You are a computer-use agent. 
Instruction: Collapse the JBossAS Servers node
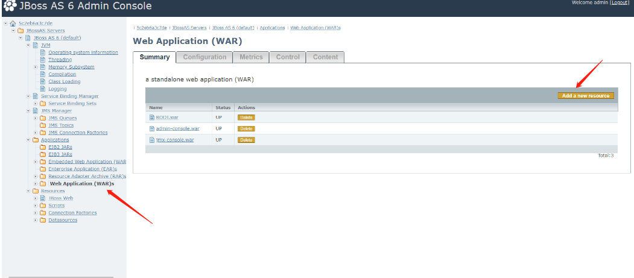tap(13, 31)
